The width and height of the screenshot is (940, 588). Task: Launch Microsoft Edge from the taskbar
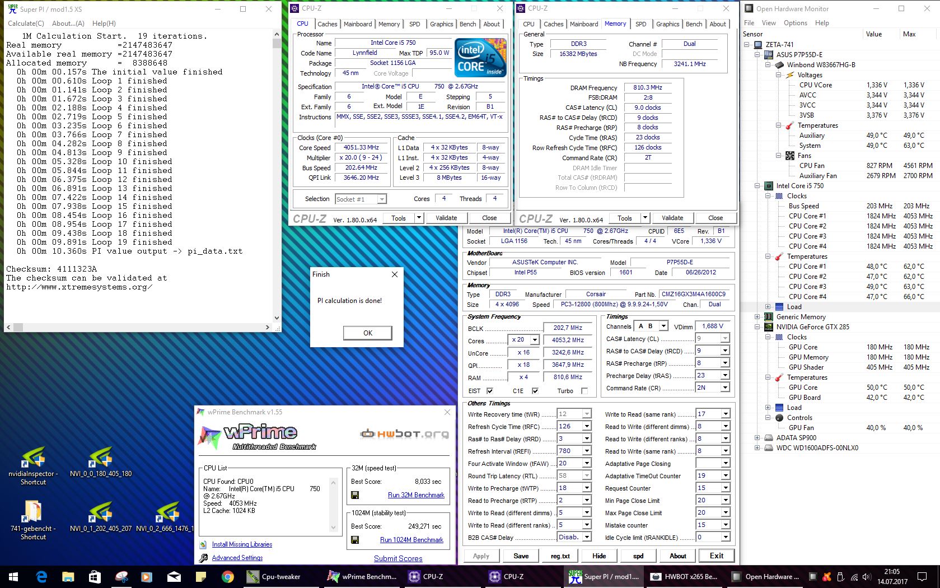pos(41,576)
